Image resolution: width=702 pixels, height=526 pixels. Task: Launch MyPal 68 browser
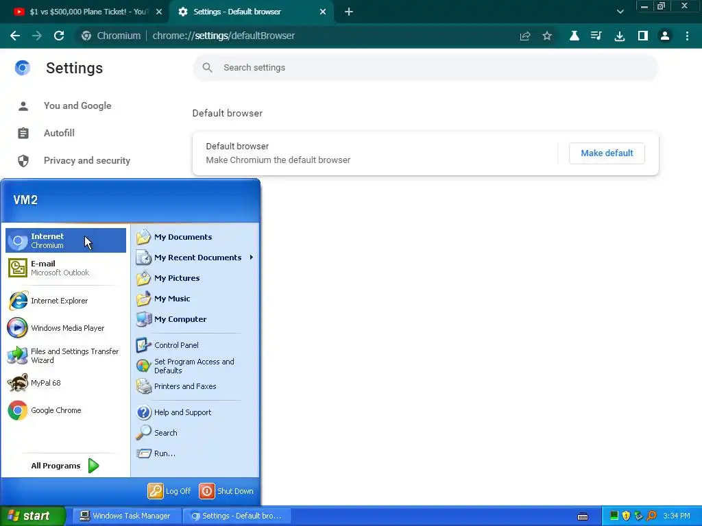(x=66, y=383)
